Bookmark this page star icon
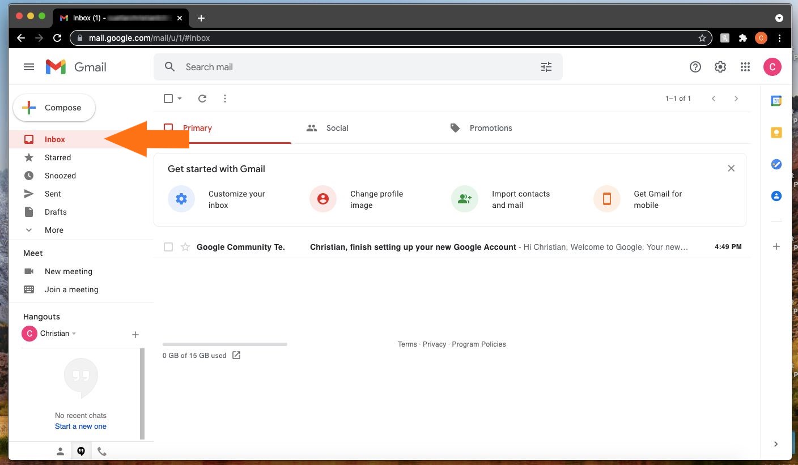This screenshot has width=798, height=465. [x=702, y=38]
